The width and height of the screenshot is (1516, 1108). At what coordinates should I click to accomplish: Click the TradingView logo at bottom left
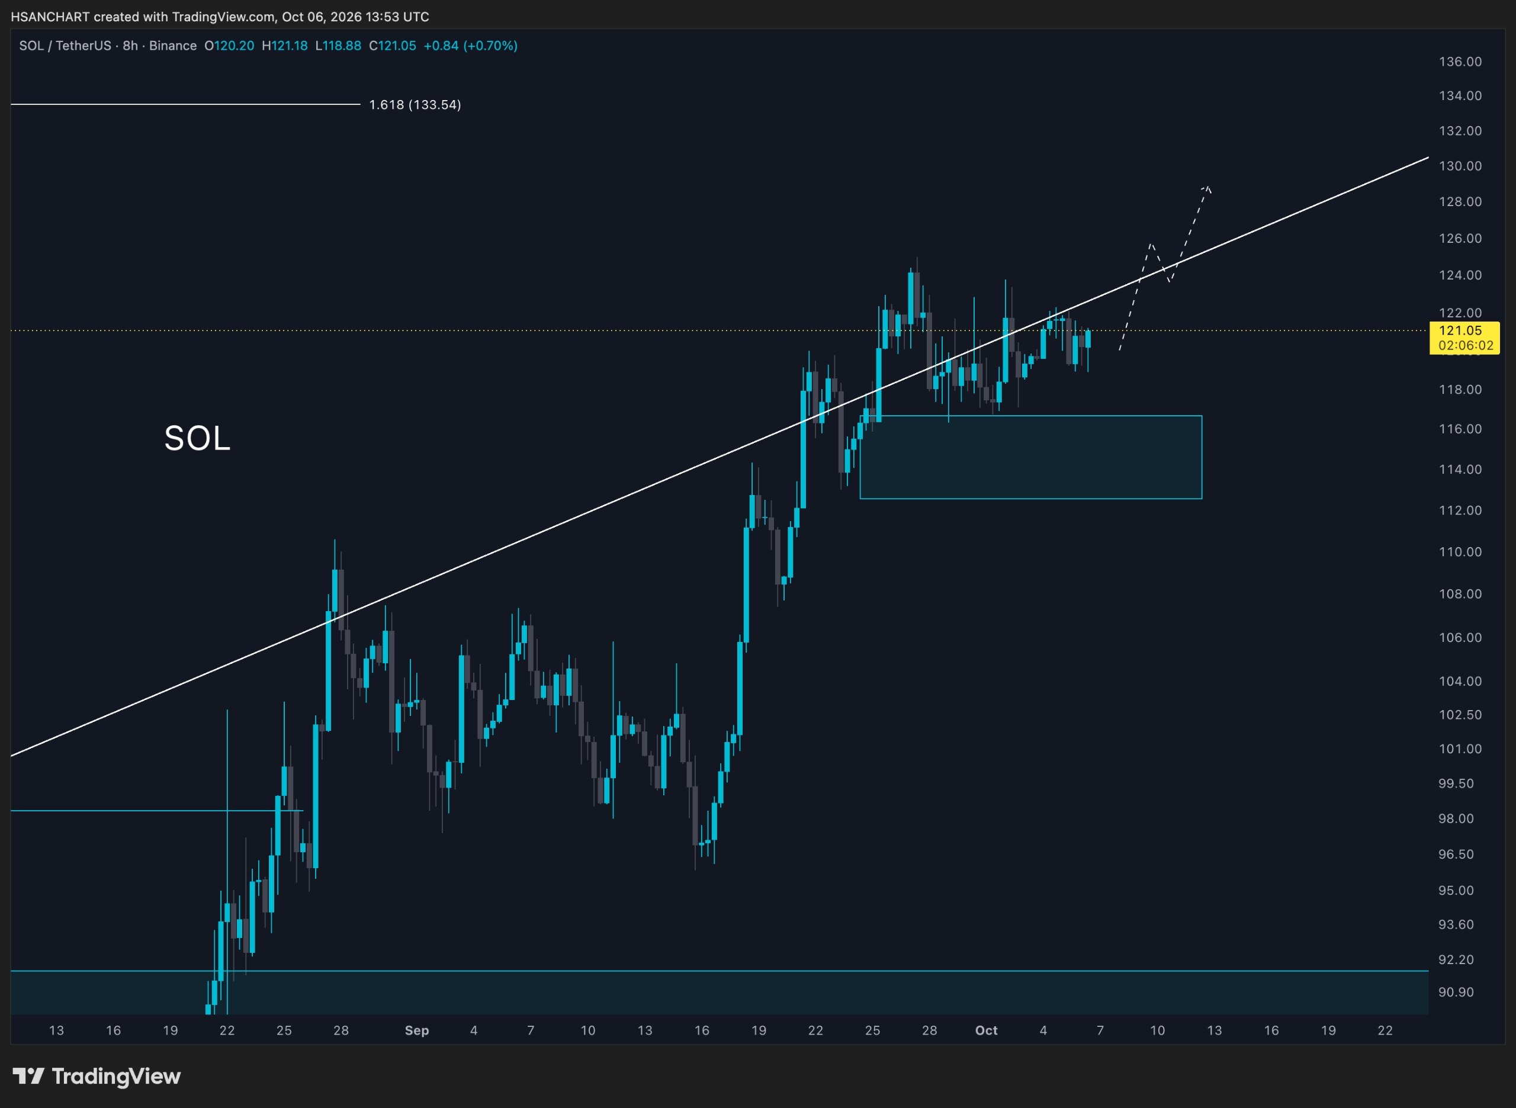point(97,1077)
